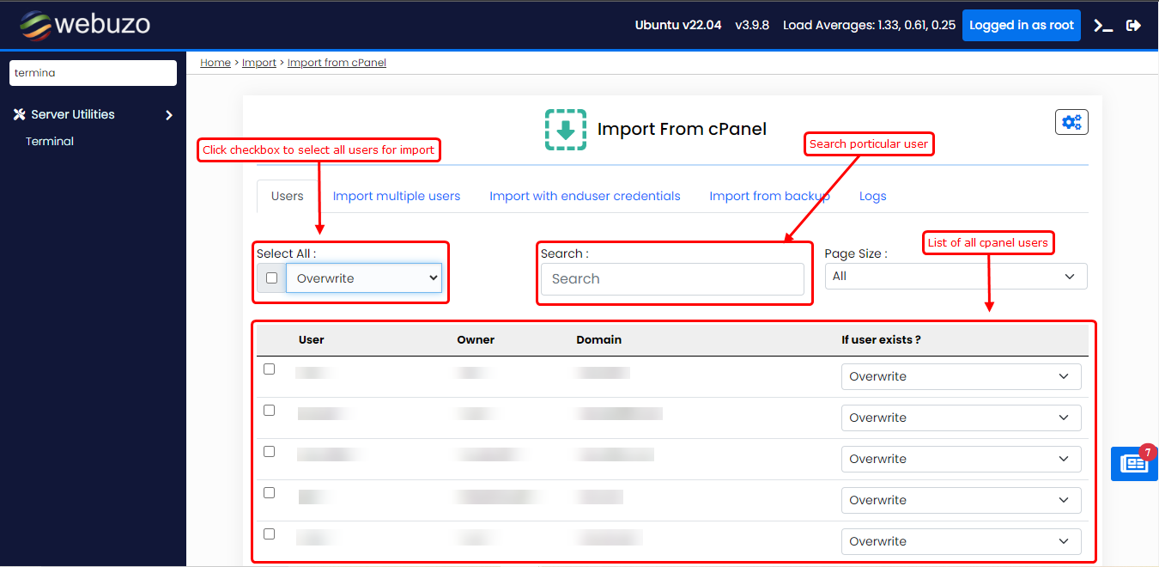This screenshot has width=1159, height=567.
Task: Click the blue news notification icon
Action: pyautogui.click(x=1133, y=464)
